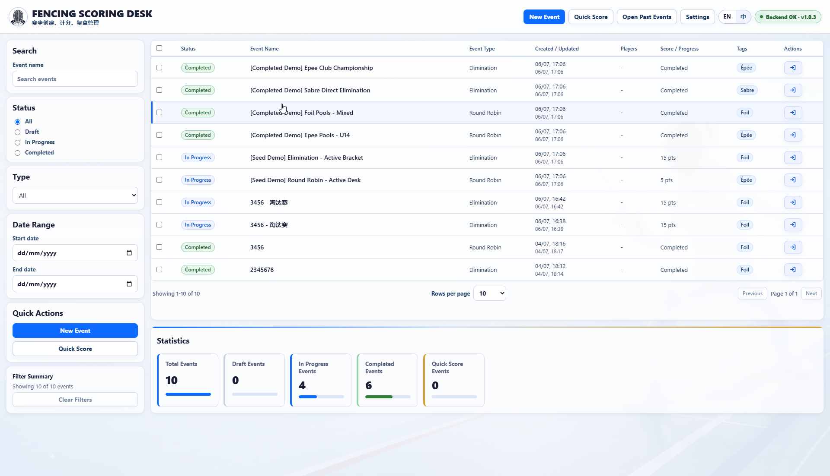Expand the Type filter dropdown
This screenshot has height=476, width=830.
[x=75, y=195]
